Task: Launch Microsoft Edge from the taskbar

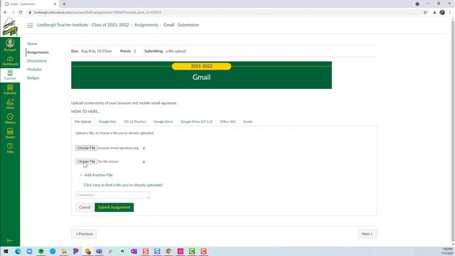Action: tap(18, 251)
